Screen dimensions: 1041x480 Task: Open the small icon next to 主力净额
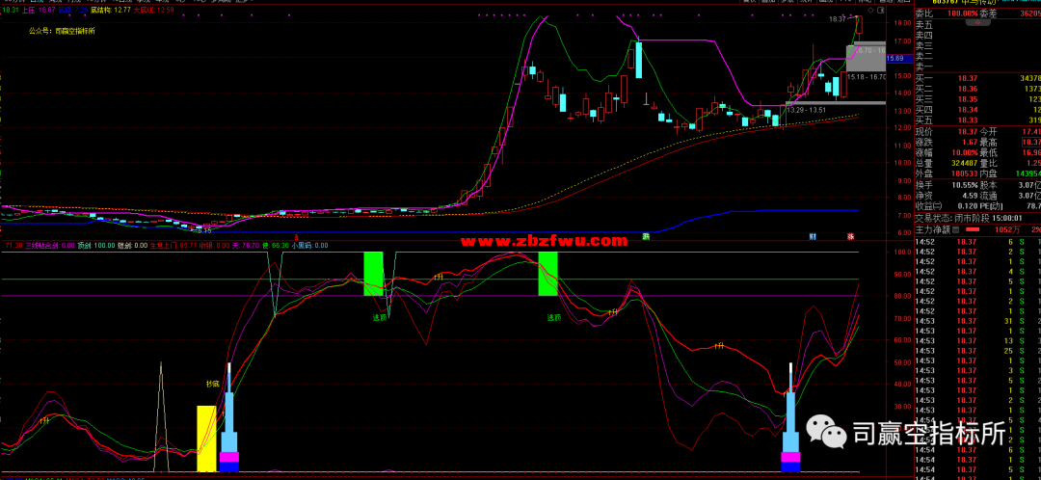pos(954,229)
